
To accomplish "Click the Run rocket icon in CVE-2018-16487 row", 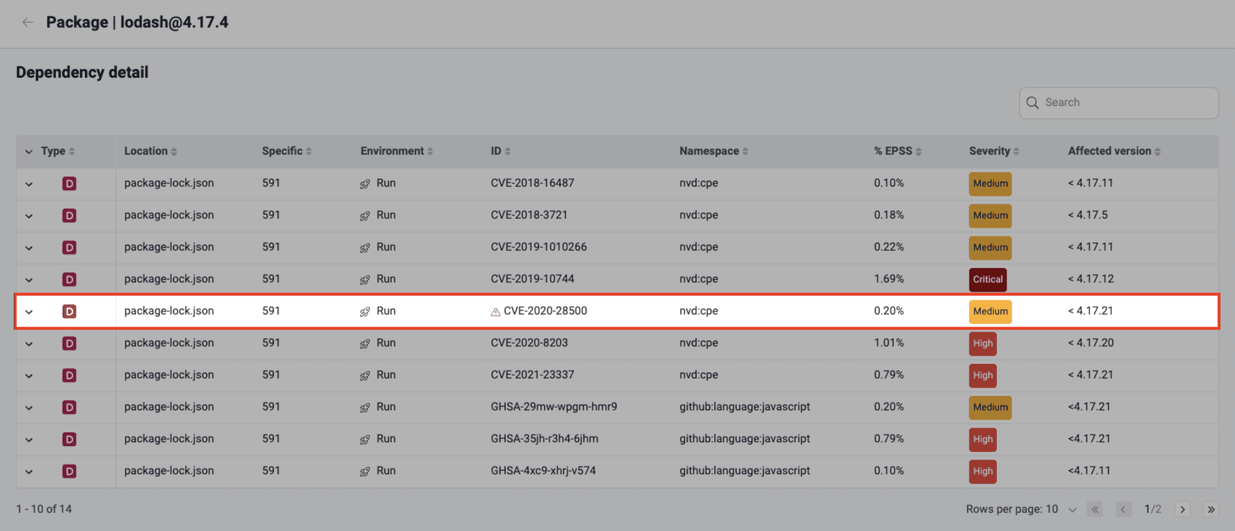I will point(365,184).
